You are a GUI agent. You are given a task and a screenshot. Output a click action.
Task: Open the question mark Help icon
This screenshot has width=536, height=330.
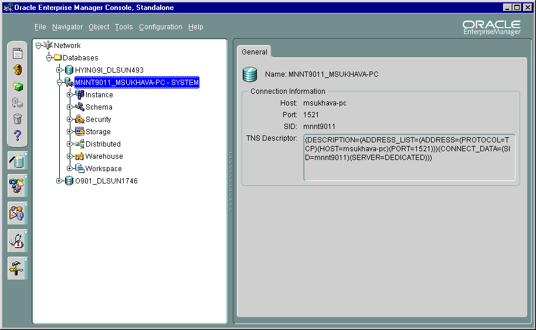(x=18, y=135)
